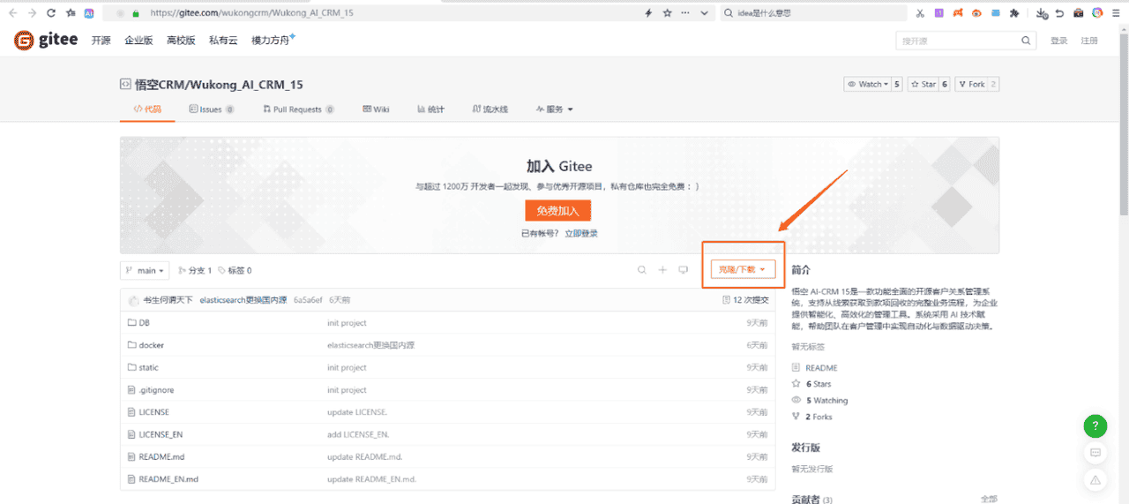This screenshot has height=504, width=1129.
Task: Click the browser search box magnifier icon
Action: (x=729, y=13)
